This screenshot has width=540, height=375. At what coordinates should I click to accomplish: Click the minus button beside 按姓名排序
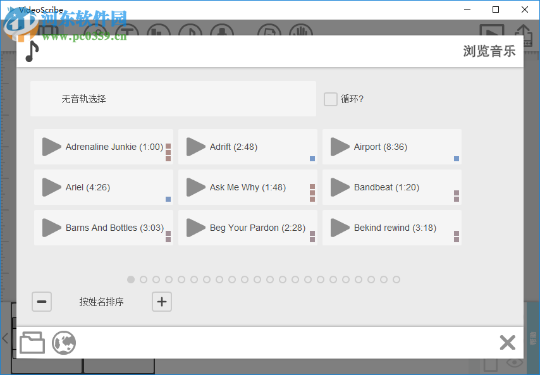42,302
